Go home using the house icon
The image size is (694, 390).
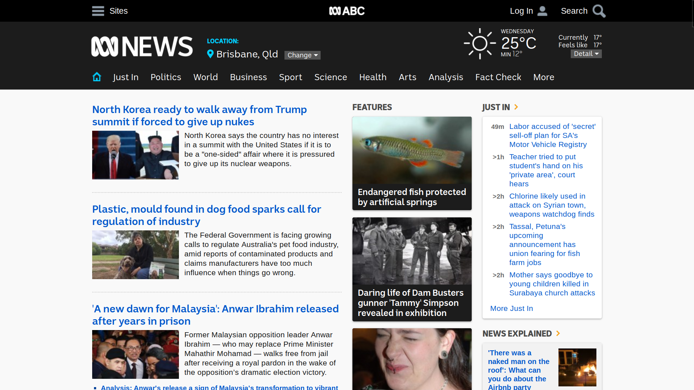(97, 77)
